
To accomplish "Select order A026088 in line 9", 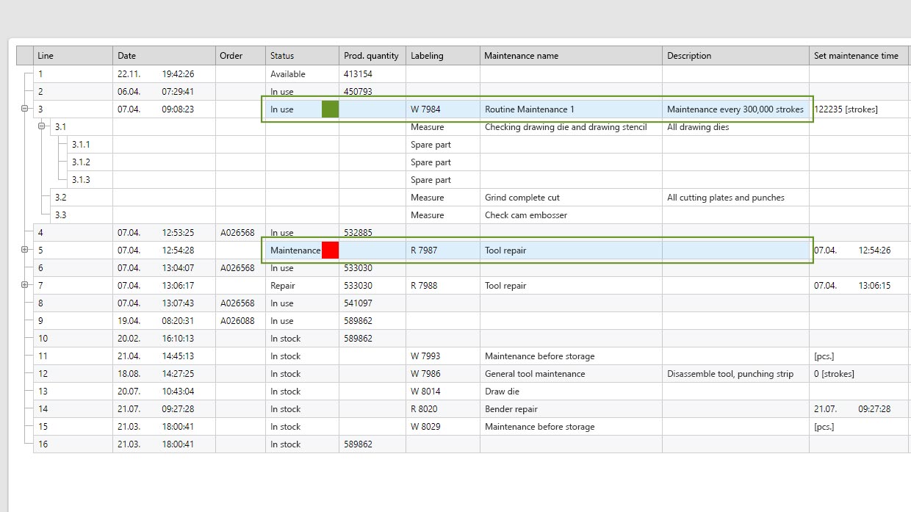I will pos(237,321).
